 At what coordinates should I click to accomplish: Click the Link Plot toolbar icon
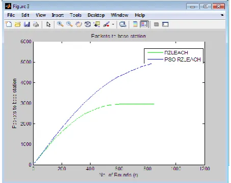(x=122, y=24)
